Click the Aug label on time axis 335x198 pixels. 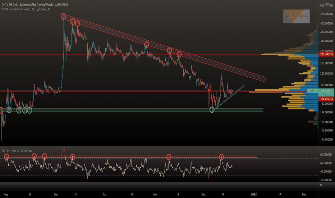tap(6, 194)
